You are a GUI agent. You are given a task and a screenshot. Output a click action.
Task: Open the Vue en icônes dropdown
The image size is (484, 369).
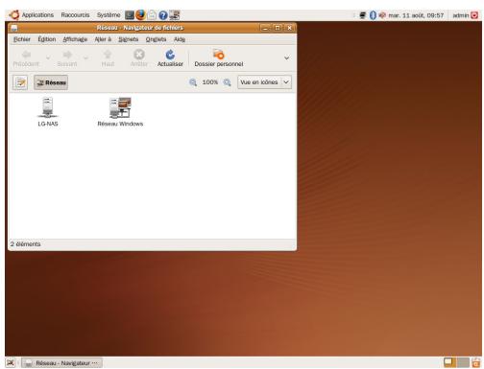264,82
